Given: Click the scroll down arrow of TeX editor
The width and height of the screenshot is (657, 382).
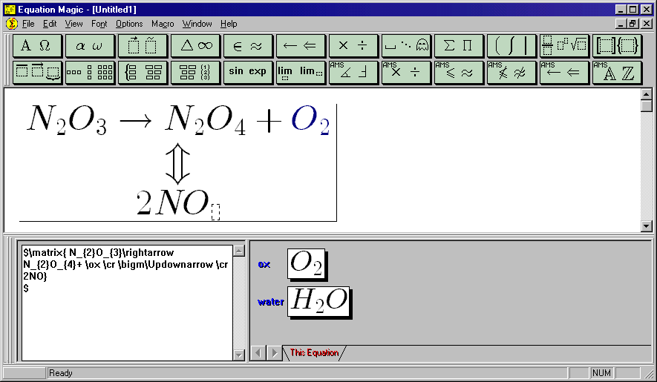Looking at the screenshot, I should [x=239, y=355].
